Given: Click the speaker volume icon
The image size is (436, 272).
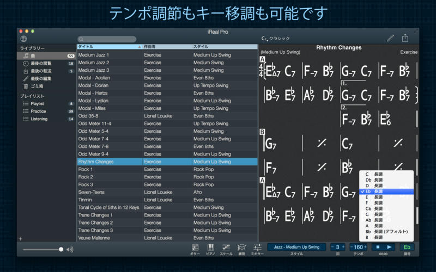Looking at the screenshot, I should coord(70,250).
